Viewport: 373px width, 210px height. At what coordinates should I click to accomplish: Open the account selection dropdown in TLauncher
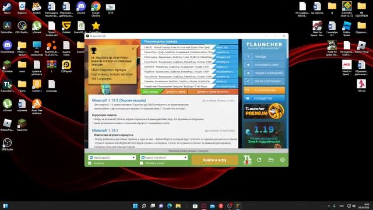(x=112, y=157)
